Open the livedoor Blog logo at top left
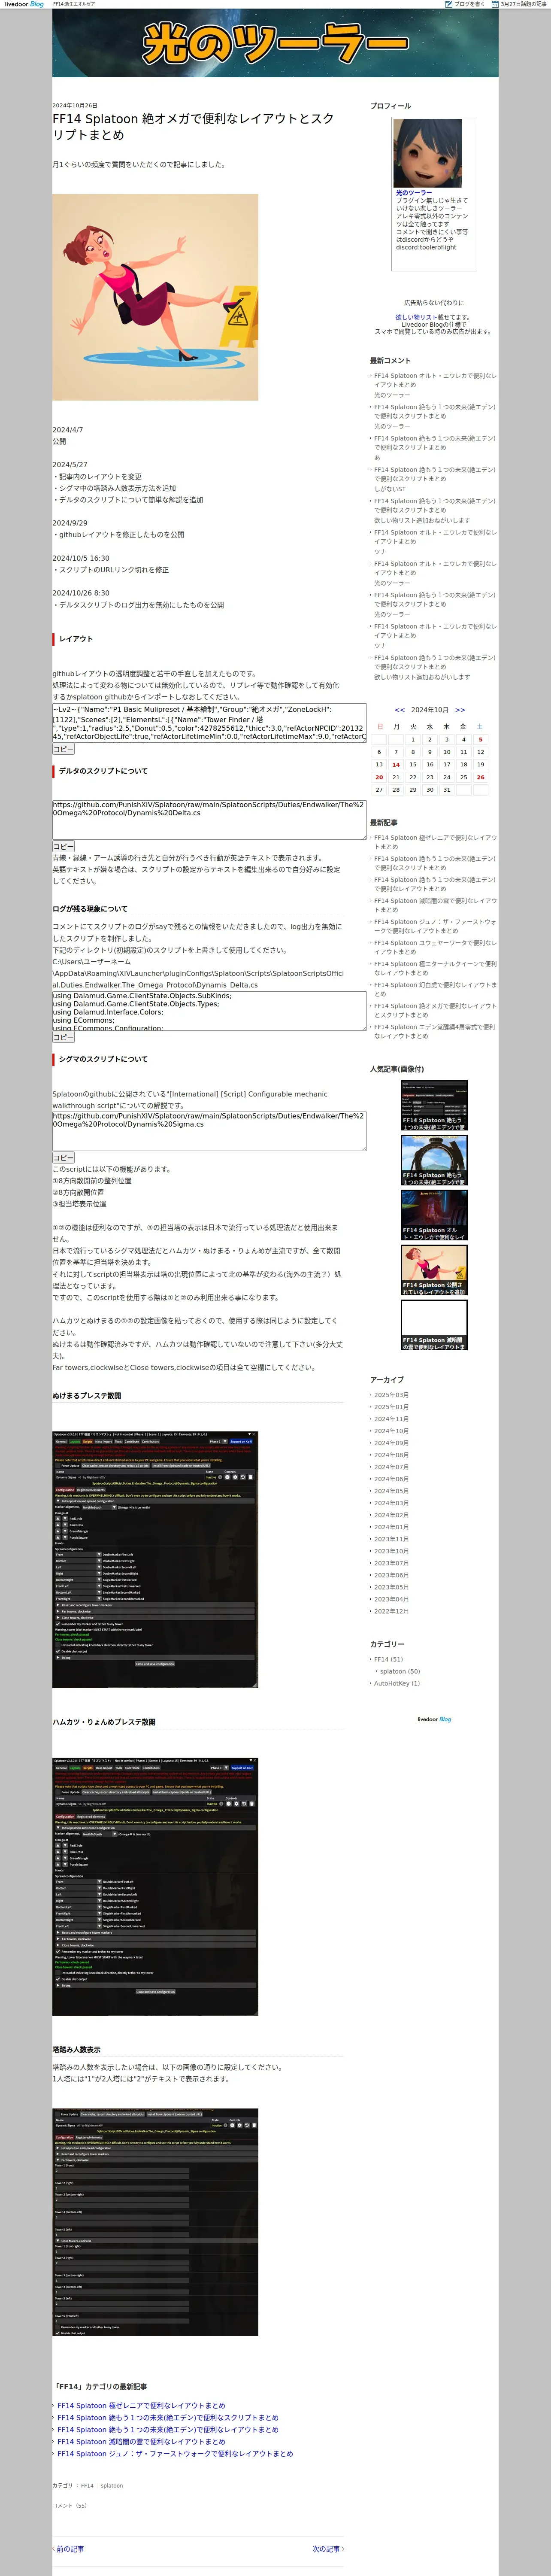 pos(24,4)
